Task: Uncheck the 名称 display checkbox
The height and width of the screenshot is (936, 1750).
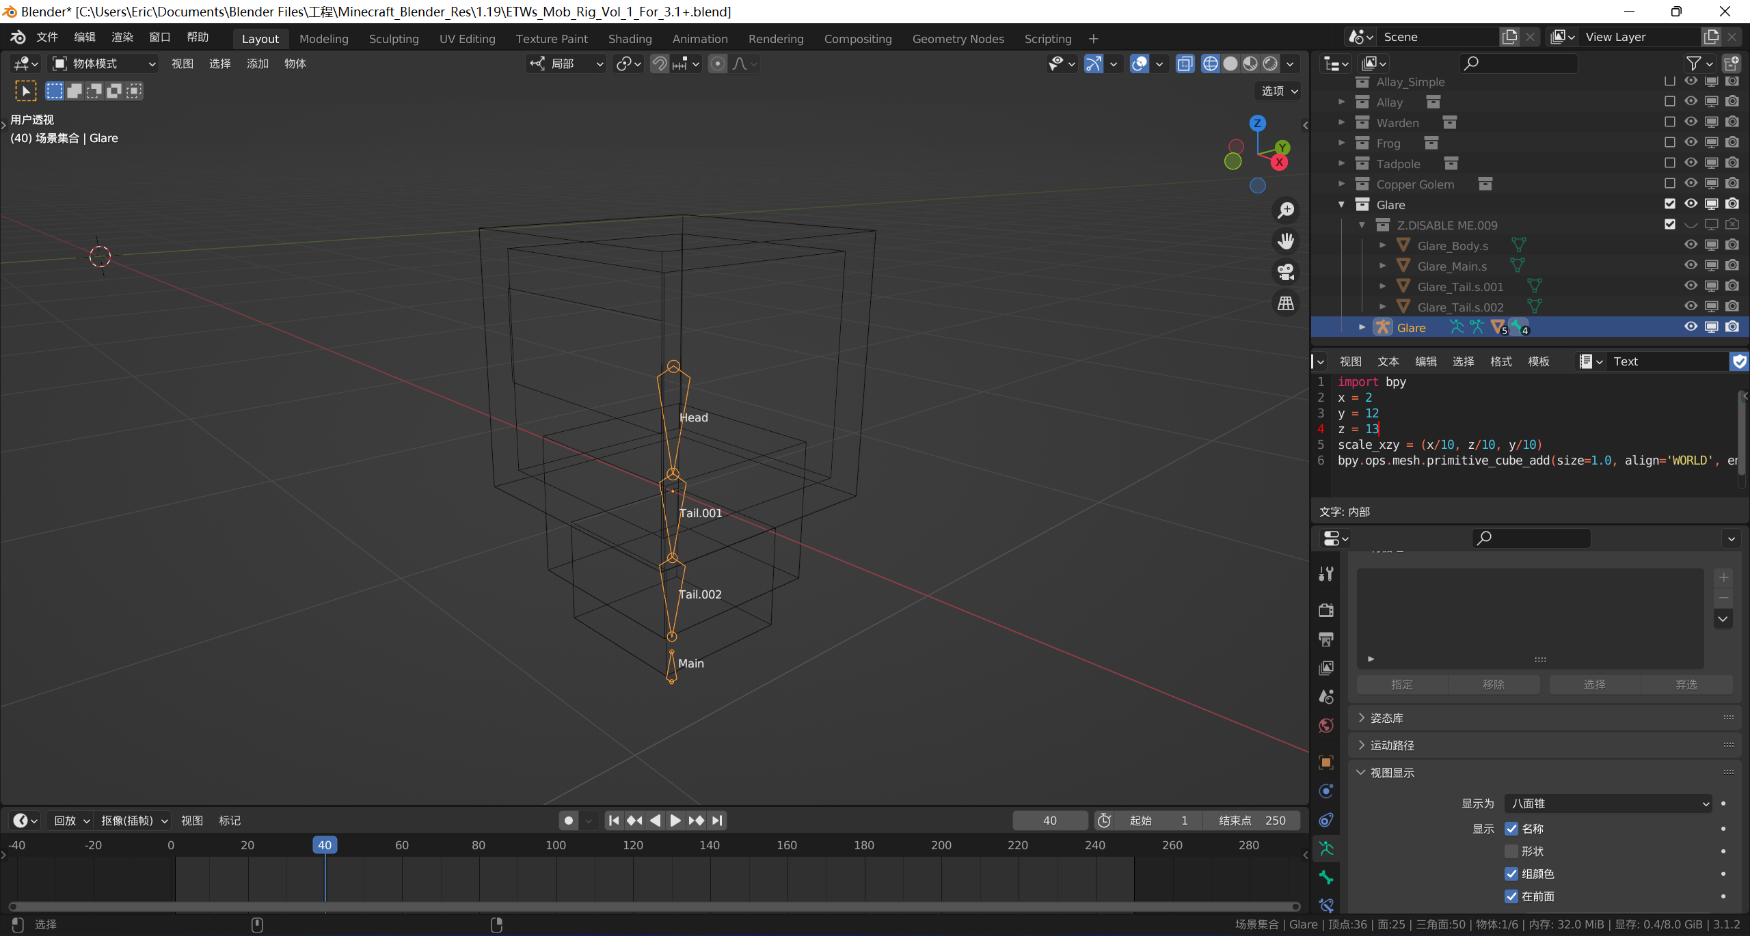Action: (1511, 829)
